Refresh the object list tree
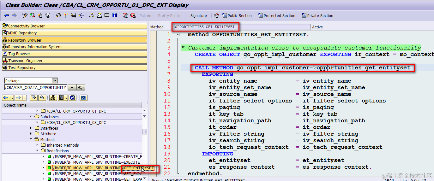 [x=72, y=97]
